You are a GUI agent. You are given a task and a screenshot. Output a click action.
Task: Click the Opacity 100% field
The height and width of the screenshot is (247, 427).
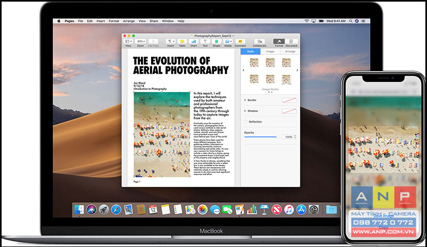coord(288,137)
